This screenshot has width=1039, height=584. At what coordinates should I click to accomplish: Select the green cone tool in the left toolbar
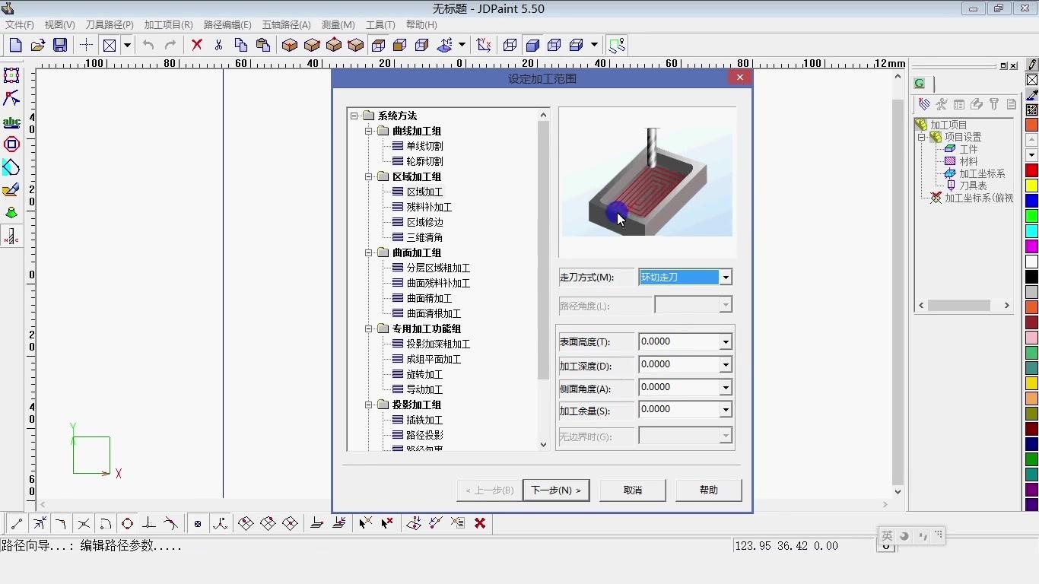click(11, 213)
